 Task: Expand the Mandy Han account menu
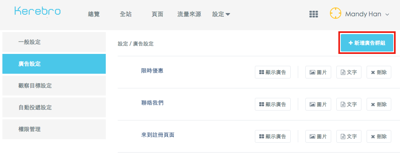coord(367,14)
